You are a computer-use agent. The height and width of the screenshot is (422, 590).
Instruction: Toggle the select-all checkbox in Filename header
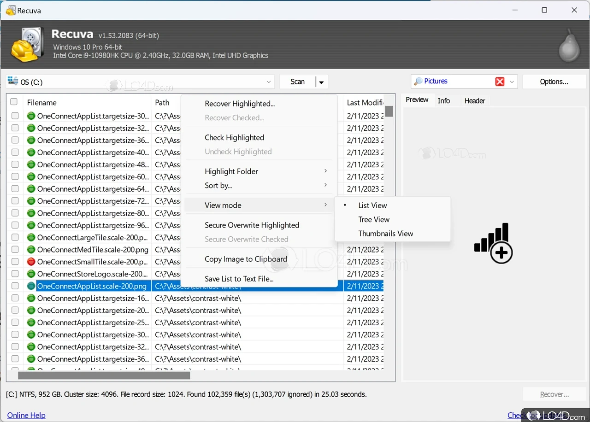(14, 102)
